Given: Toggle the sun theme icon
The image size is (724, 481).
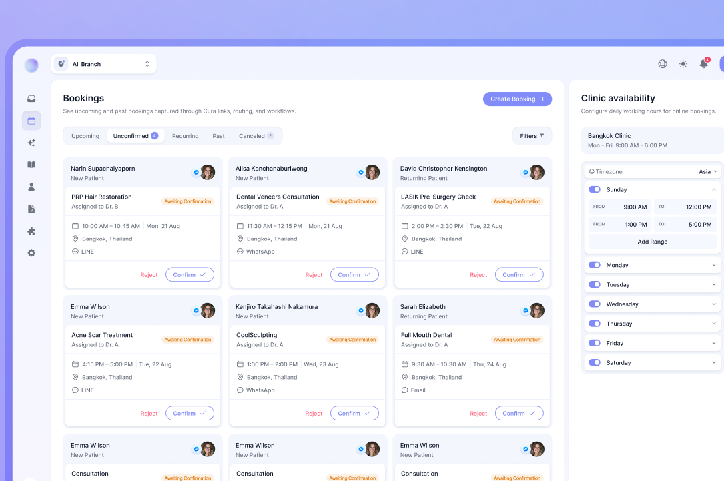Looking at the screenshot, I should click(683, 64).
